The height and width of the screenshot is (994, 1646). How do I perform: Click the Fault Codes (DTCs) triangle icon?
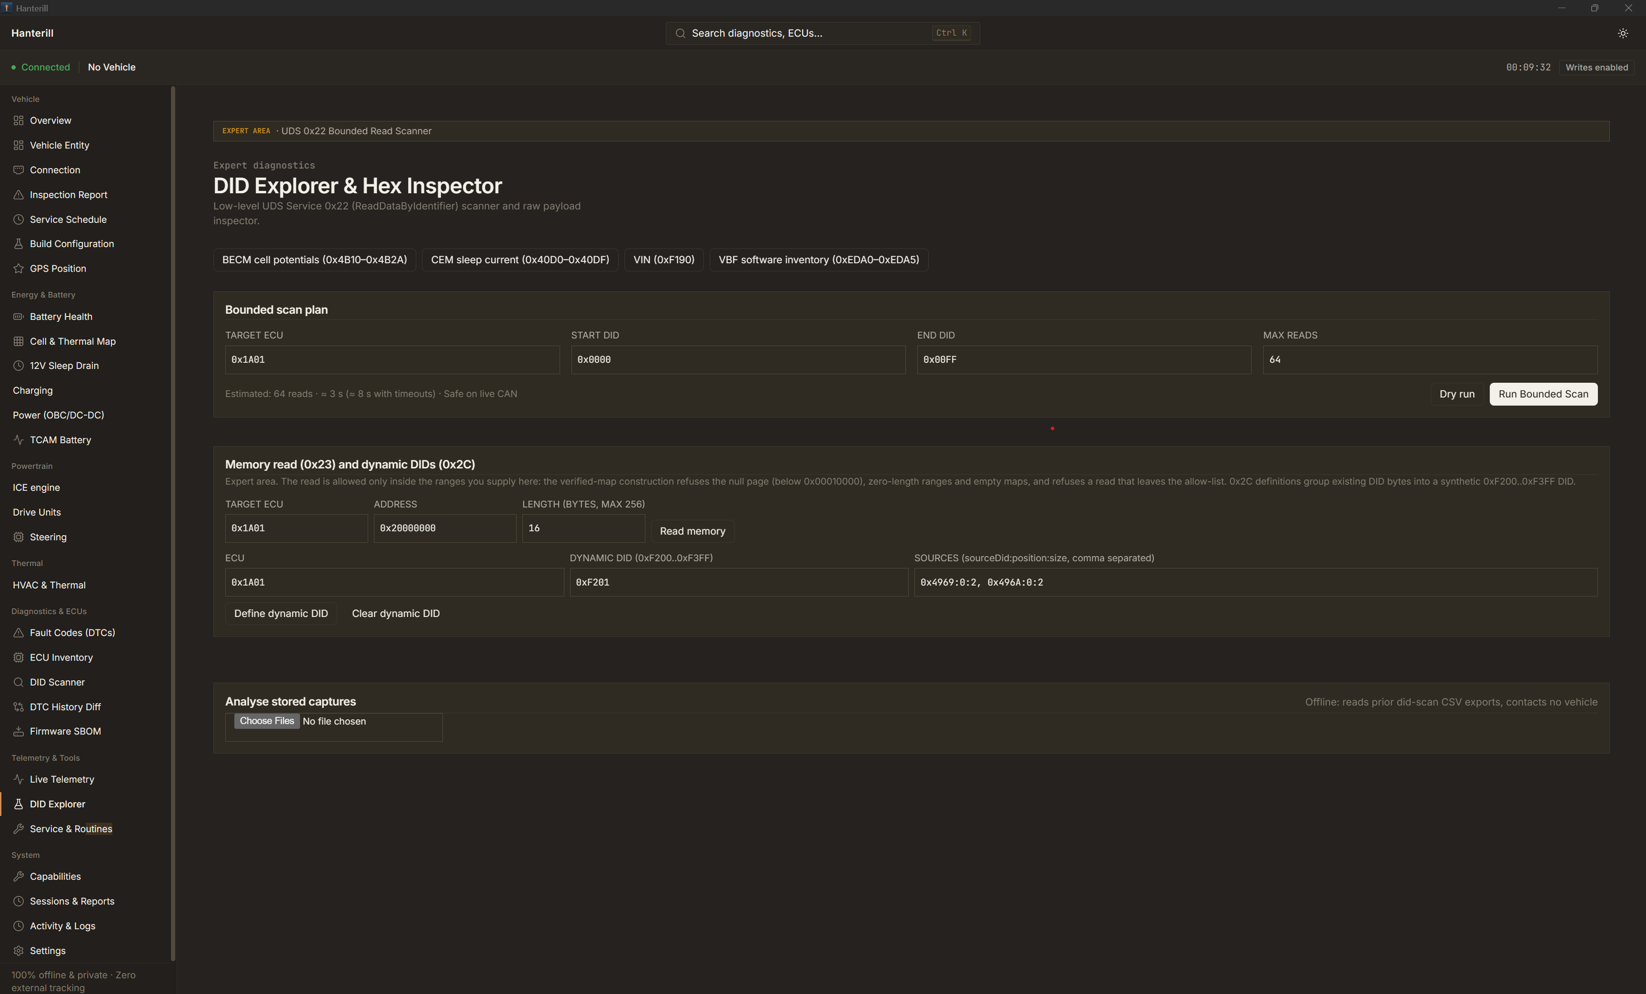(x=18, y=633)
